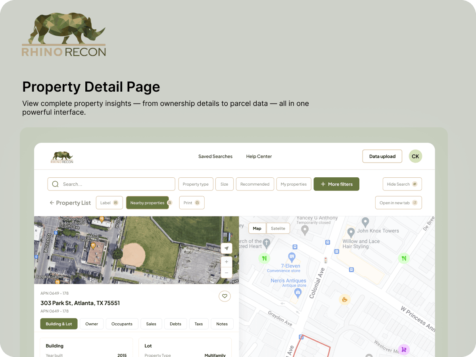Click the address 303 Park St, Atlanta, TX 75551
The image size is (476, 357).
pos(80,303)
